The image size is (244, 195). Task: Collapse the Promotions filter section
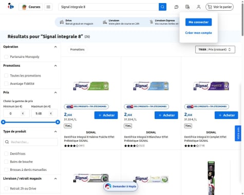(55, 66)
